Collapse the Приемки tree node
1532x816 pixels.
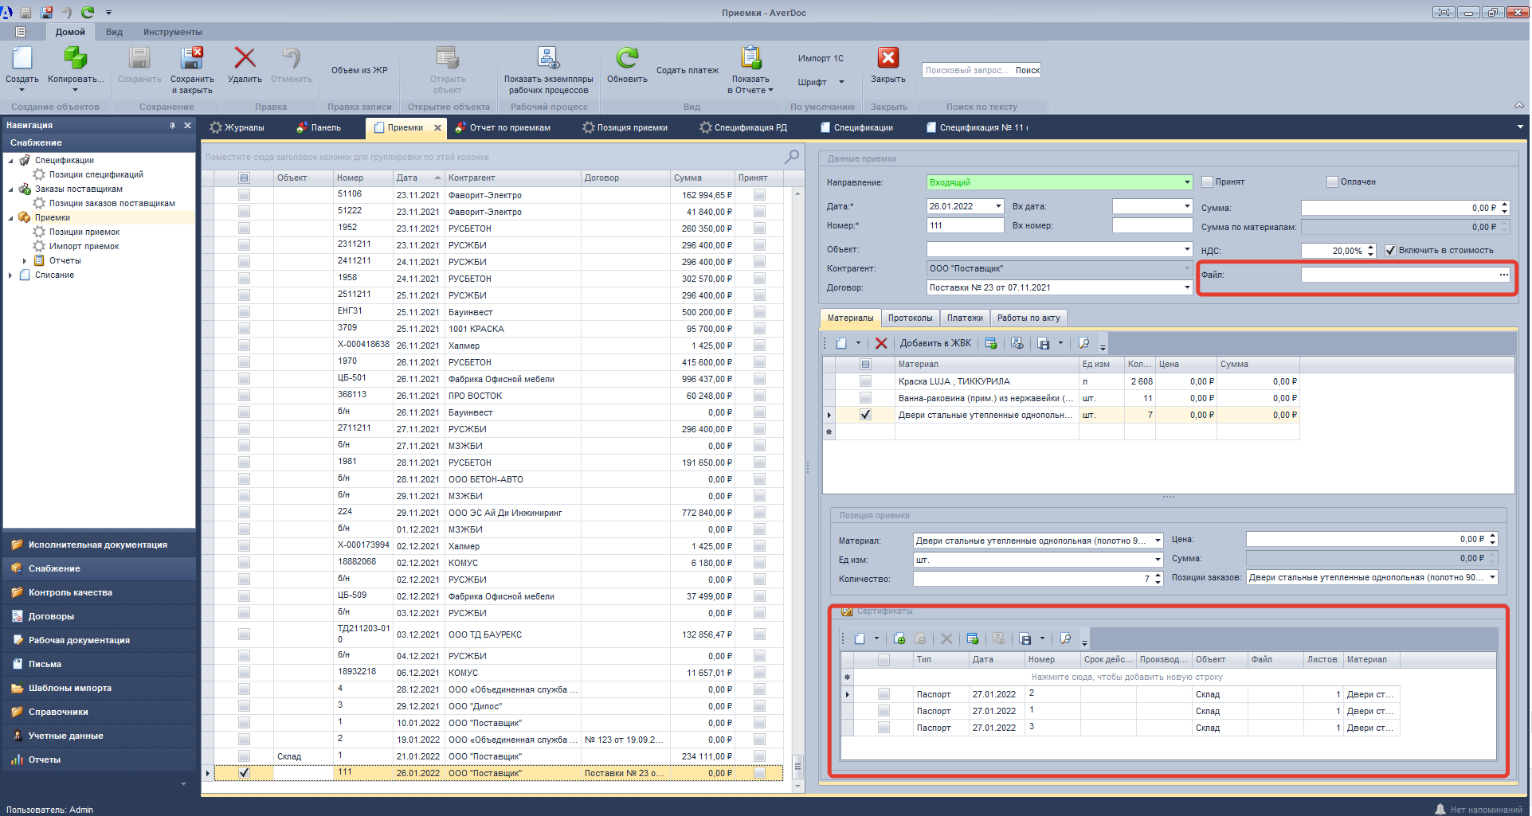(x=11, y=218)
